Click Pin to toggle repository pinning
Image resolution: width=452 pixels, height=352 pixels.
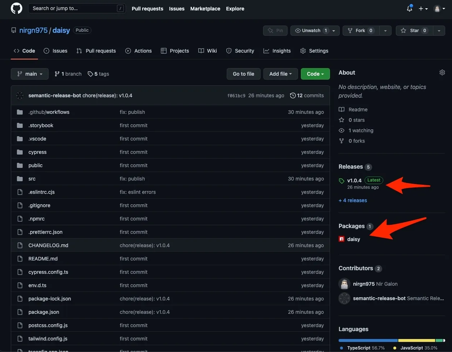click(275, 31)
